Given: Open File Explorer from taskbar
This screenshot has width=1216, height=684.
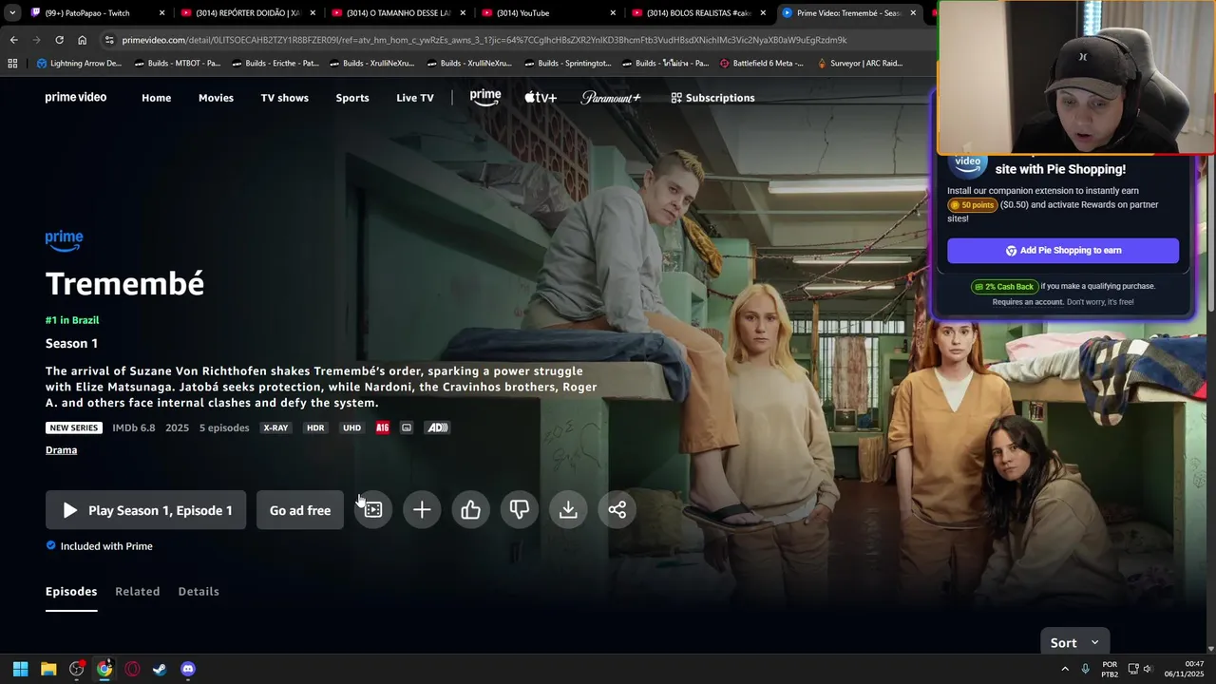Looking at the screenshot, I should [x=48, y=669].
